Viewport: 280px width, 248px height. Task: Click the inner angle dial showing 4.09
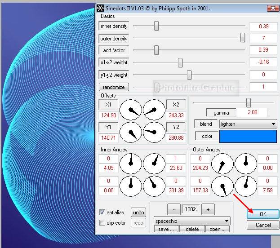pyautogui.click(x=132, y=164)
